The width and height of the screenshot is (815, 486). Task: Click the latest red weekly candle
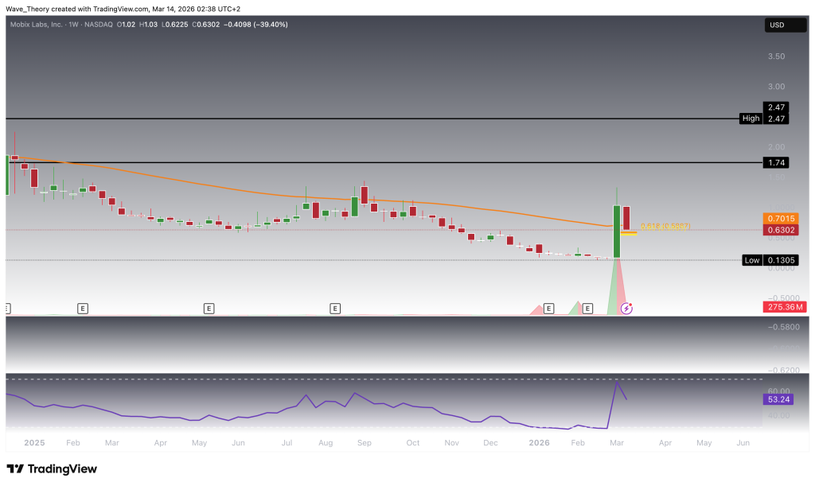[x=626, y=219]
